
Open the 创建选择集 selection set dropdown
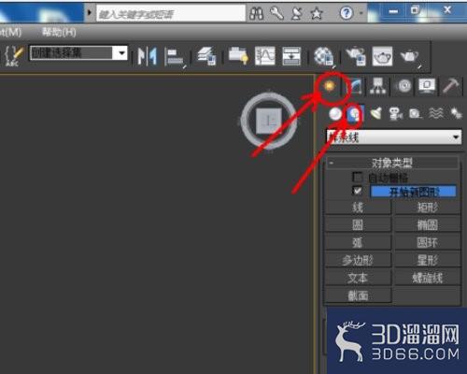pos(122,53)
